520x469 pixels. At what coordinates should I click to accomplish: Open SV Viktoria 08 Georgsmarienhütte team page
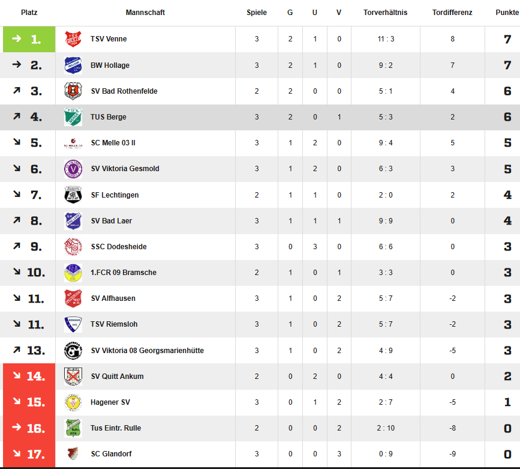[x=148, y=351]
